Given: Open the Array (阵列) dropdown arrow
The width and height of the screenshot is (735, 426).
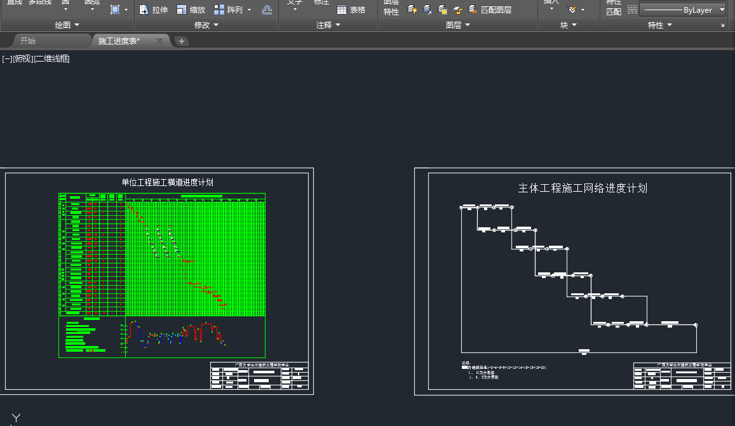Looking at the screenshot, I should coord(249,10).
